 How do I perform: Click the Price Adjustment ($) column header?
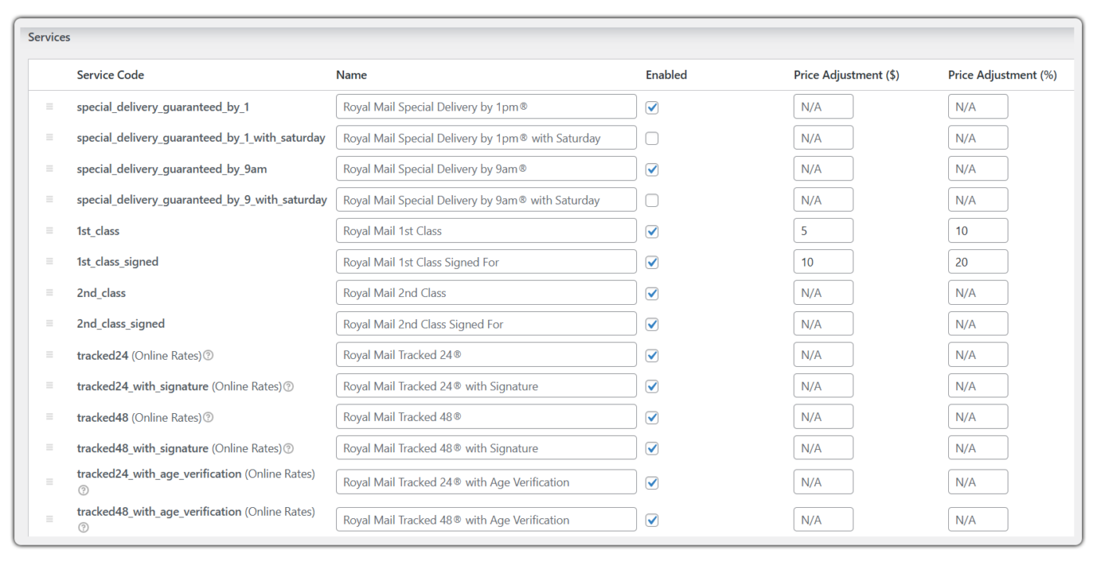coord(846,75)
